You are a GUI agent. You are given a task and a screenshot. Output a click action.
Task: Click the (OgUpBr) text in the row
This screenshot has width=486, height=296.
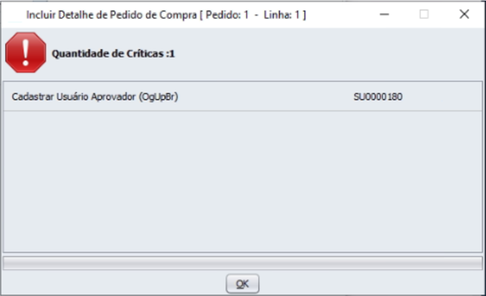pos(159,97)
